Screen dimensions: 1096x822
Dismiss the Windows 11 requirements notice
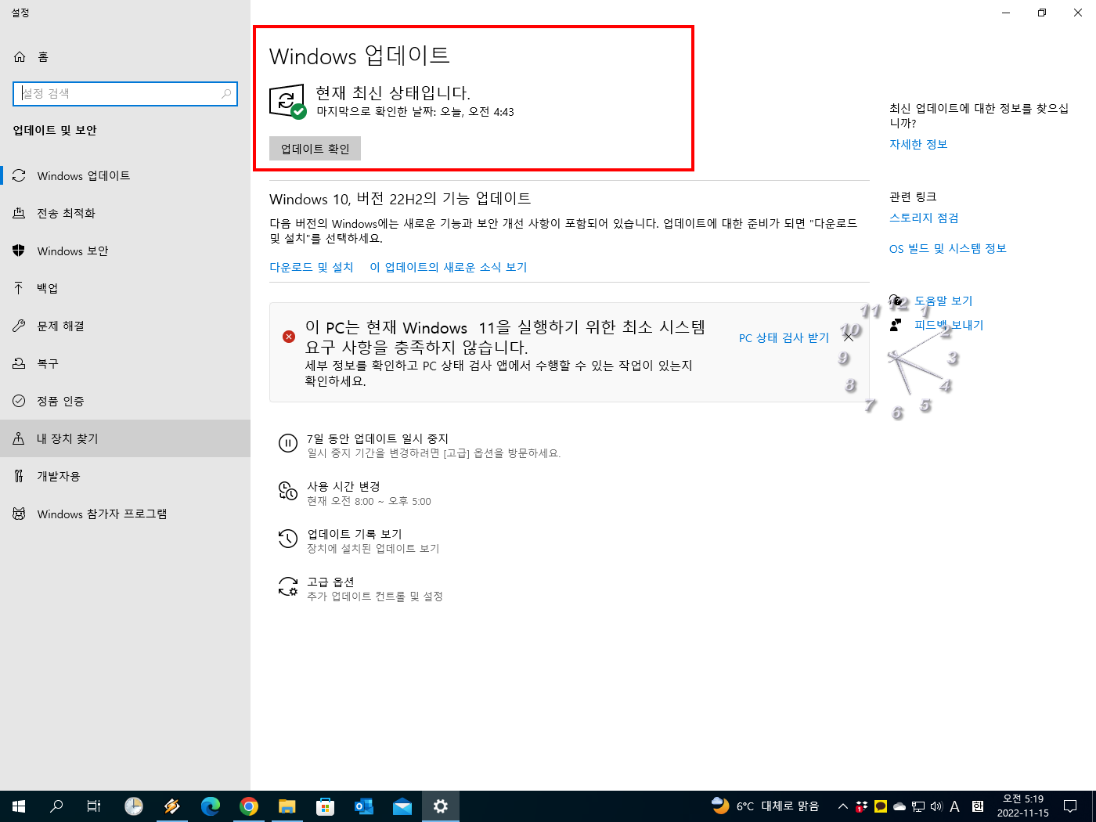tap(848, 337)
